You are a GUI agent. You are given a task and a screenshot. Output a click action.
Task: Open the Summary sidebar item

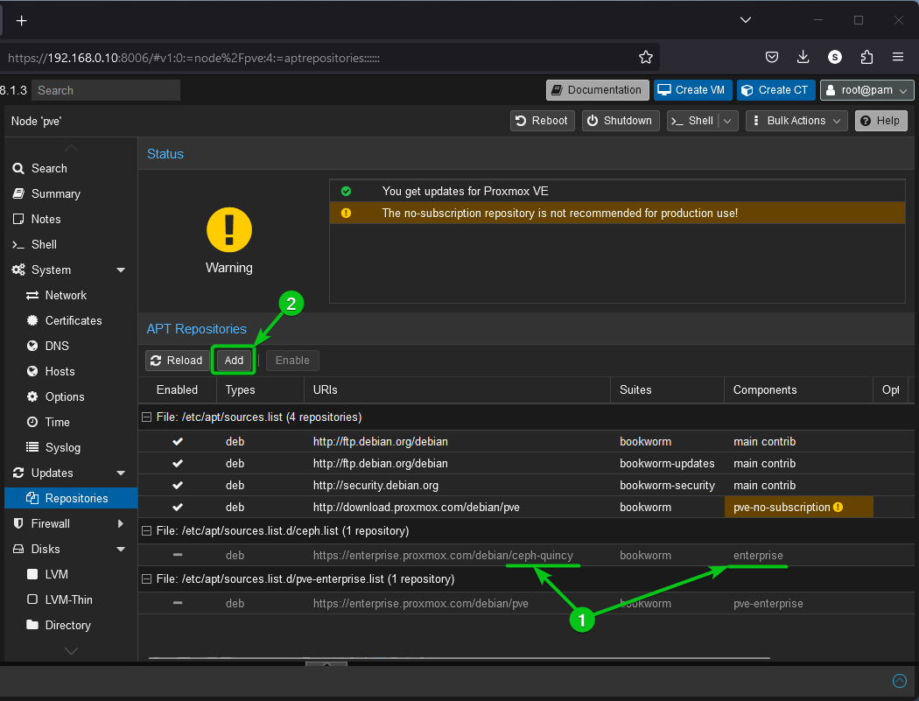click(70, 194)
